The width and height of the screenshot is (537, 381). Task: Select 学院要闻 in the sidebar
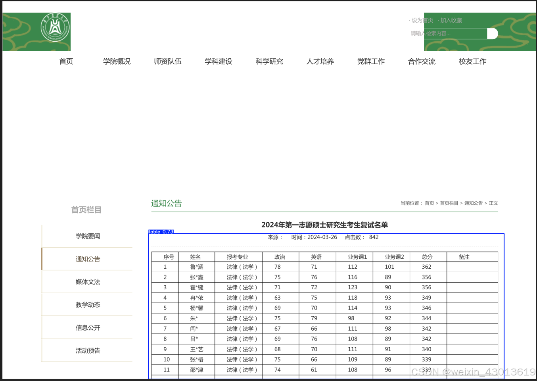(x=88, y=236)
